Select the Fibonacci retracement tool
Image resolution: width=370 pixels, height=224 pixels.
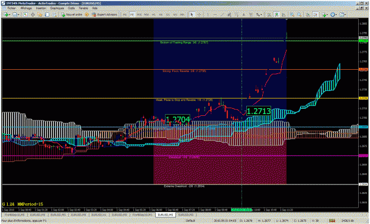point(236,15)
